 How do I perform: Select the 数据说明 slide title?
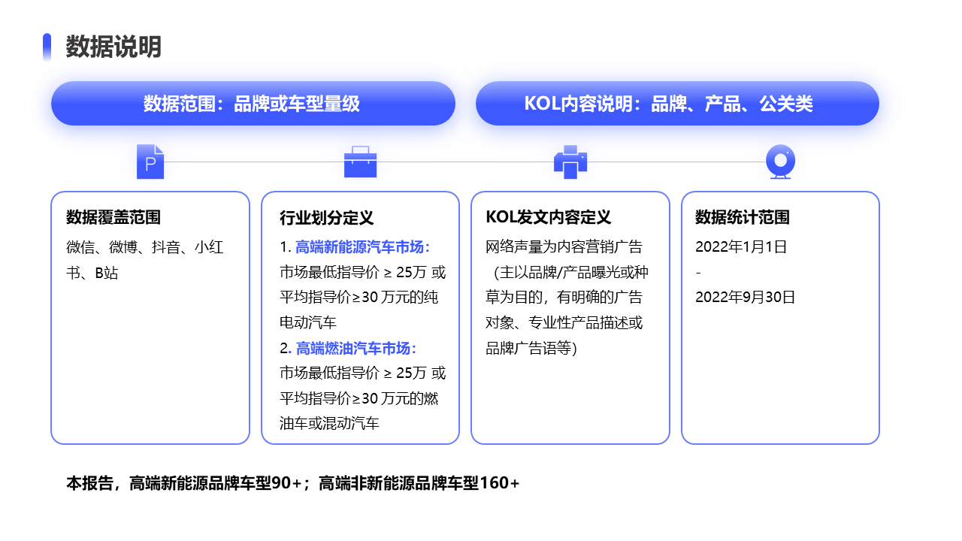click(113, 47)
